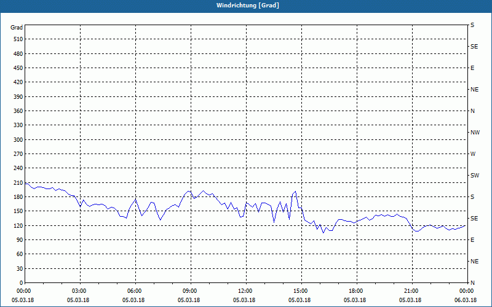Click the 03:00 time label
Image resolution: width=492 pixels, height=307 pixels.
(80, 291)
